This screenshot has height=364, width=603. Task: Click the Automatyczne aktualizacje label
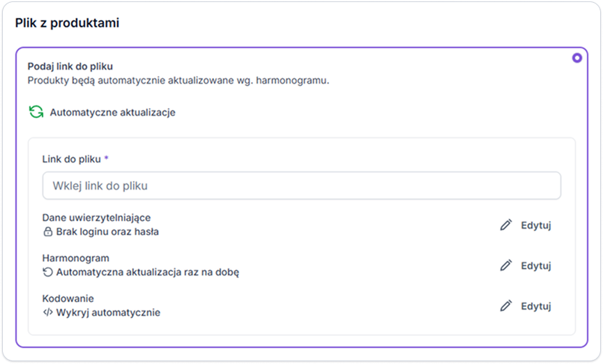click(x=113, y=112)
